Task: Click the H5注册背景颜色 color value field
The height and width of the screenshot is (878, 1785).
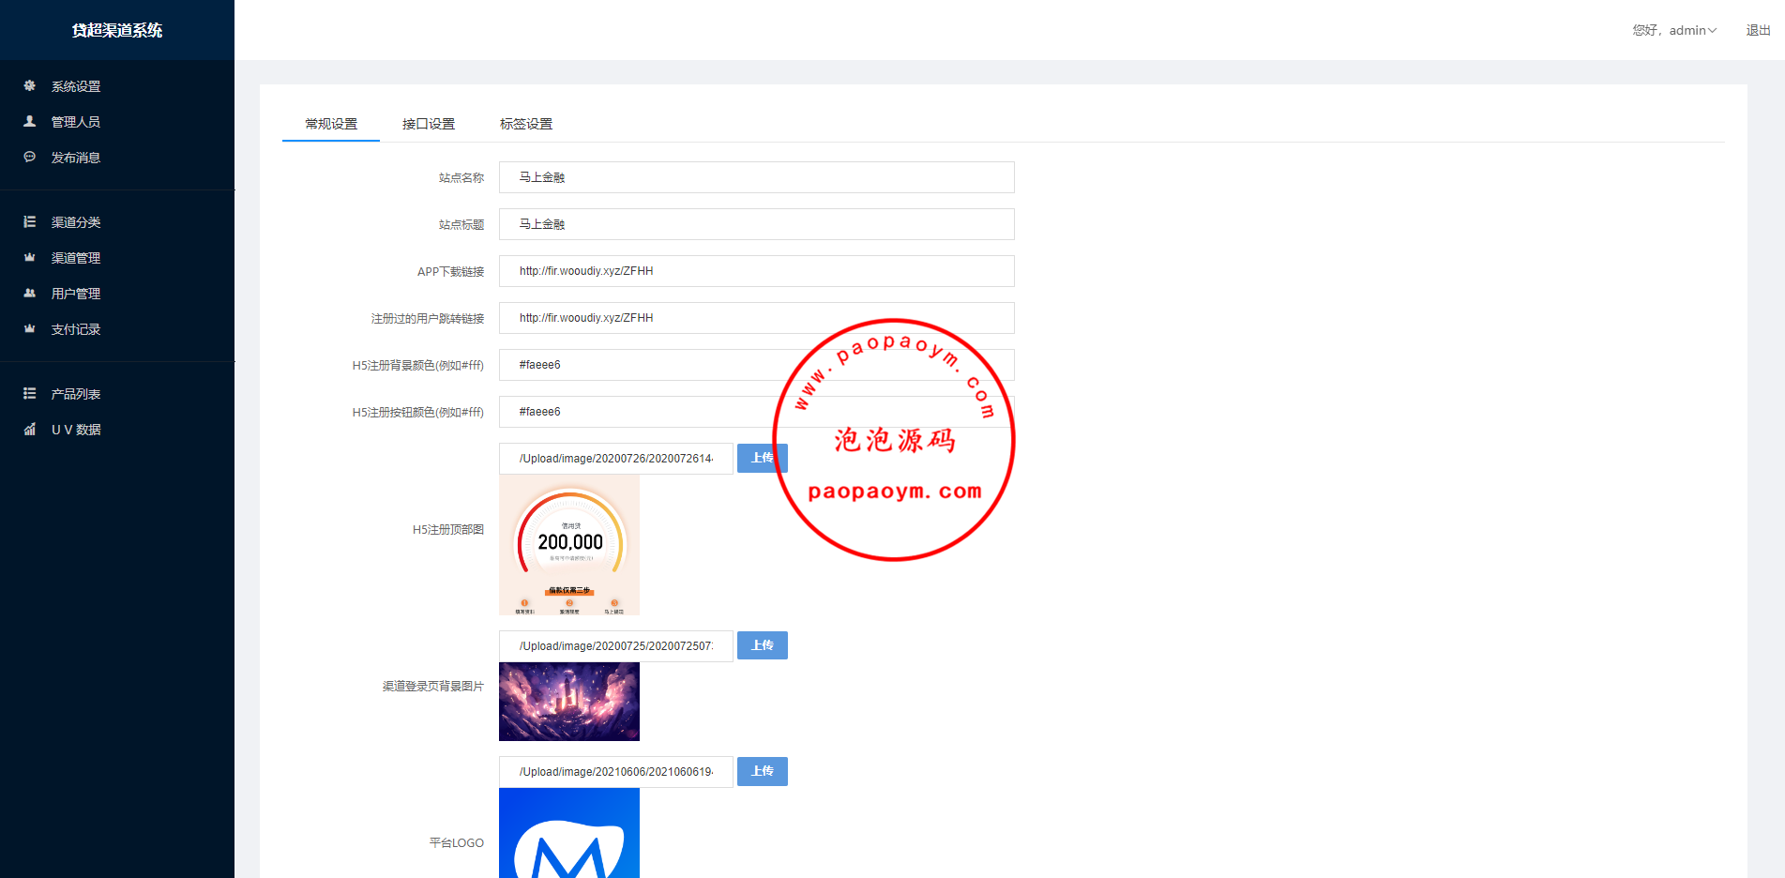Action: [647, 365]
